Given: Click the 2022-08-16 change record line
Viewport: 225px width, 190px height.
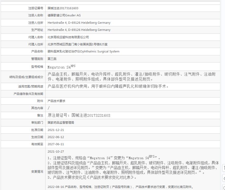Looking at the screenshot, I should (121, 187).
